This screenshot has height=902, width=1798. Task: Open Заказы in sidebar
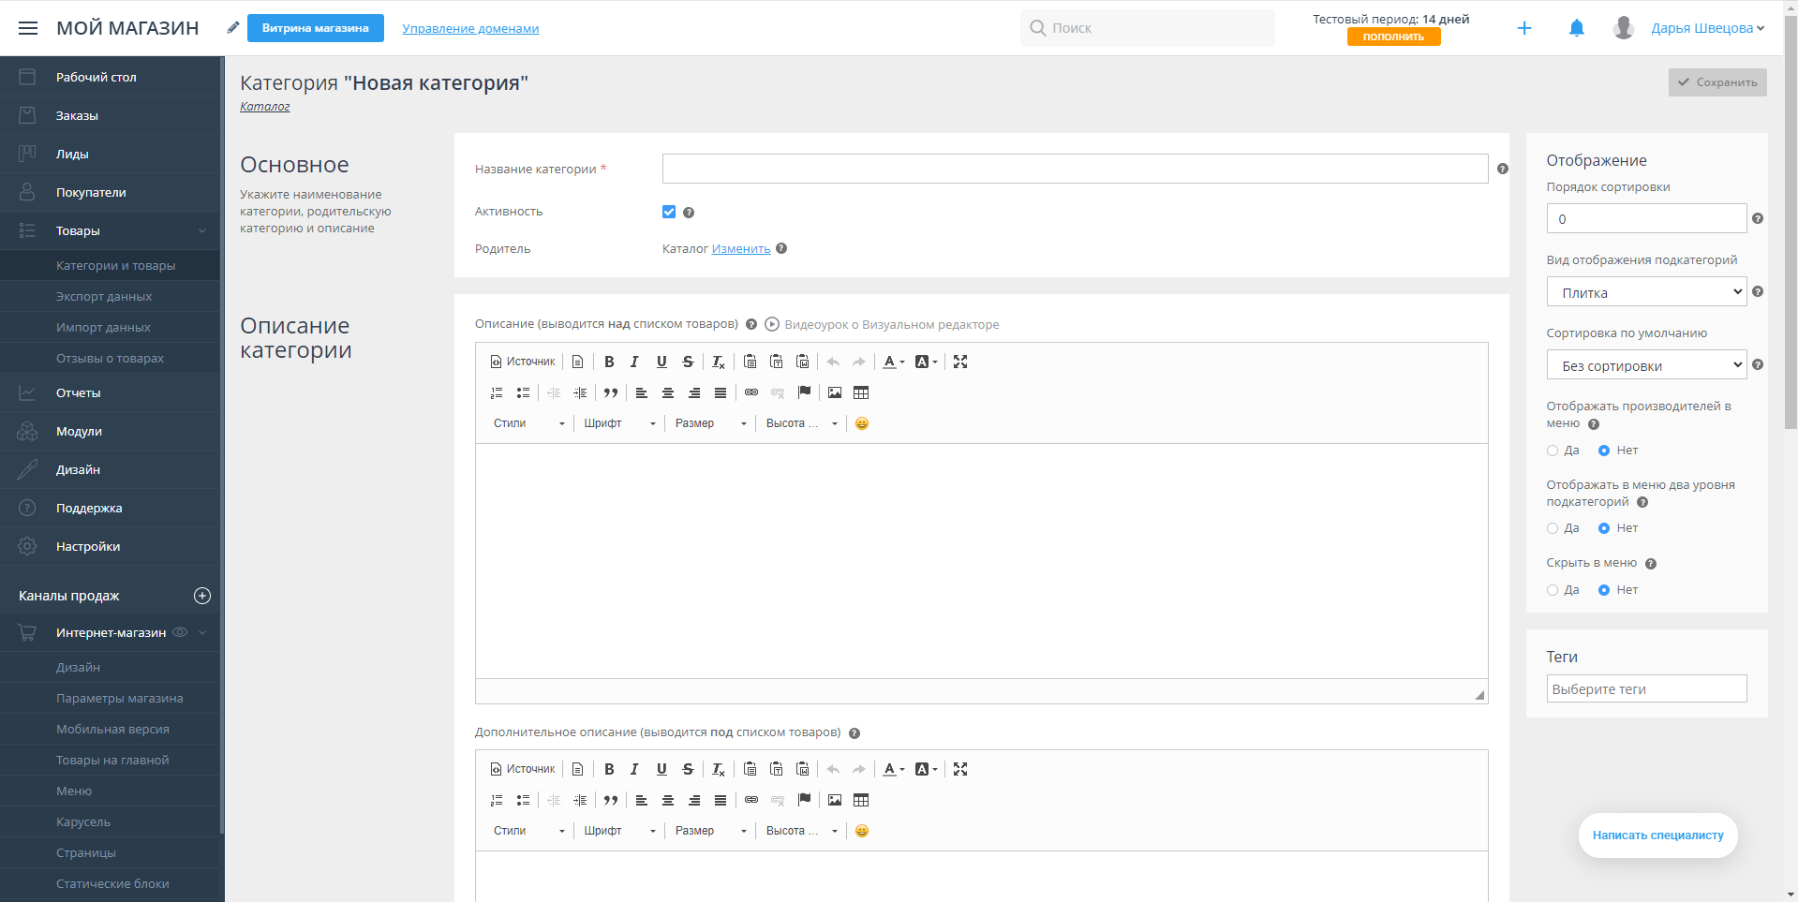coord(110,115)
